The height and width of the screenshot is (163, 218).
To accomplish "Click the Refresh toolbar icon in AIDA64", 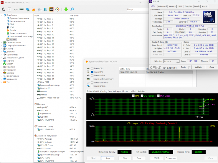I will [4, 9].
